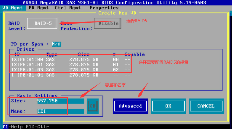Go to the Properties tab
The width and height of the screenshot is (232, 129).
pyautogui.click(x=104, y=8)
